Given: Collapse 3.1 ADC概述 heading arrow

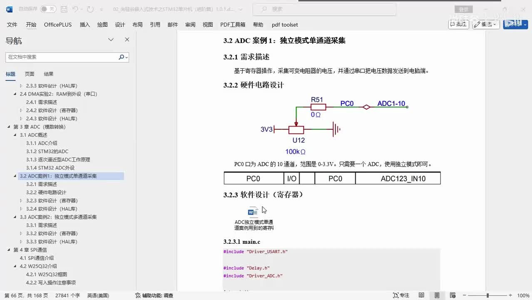Looking at the screenshot, I should (x=15, y=135).
